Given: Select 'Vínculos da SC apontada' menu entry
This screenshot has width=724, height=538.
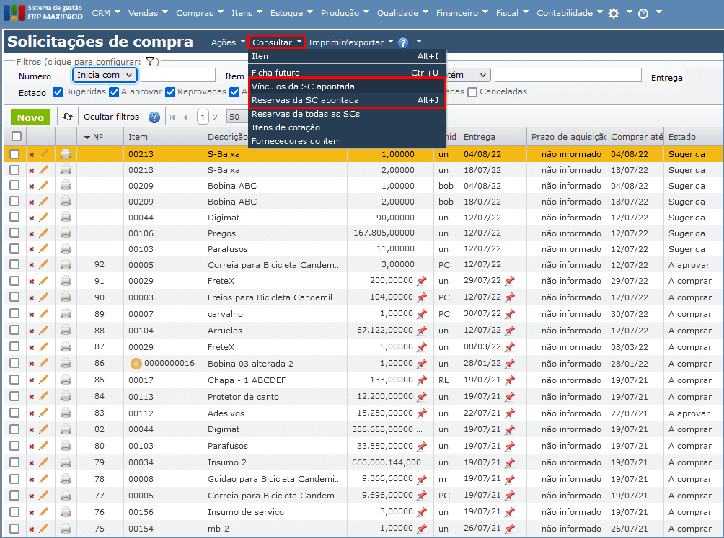Looking at the screenshot, I should tap(303, 86).
